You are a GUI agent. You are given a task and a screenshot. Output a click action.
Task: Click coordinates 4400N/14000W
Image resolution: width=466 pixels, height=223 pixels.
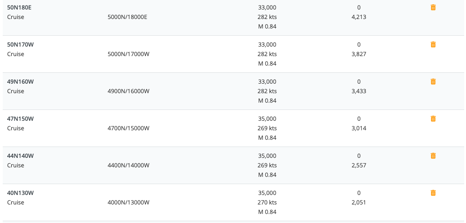[129, 166]
